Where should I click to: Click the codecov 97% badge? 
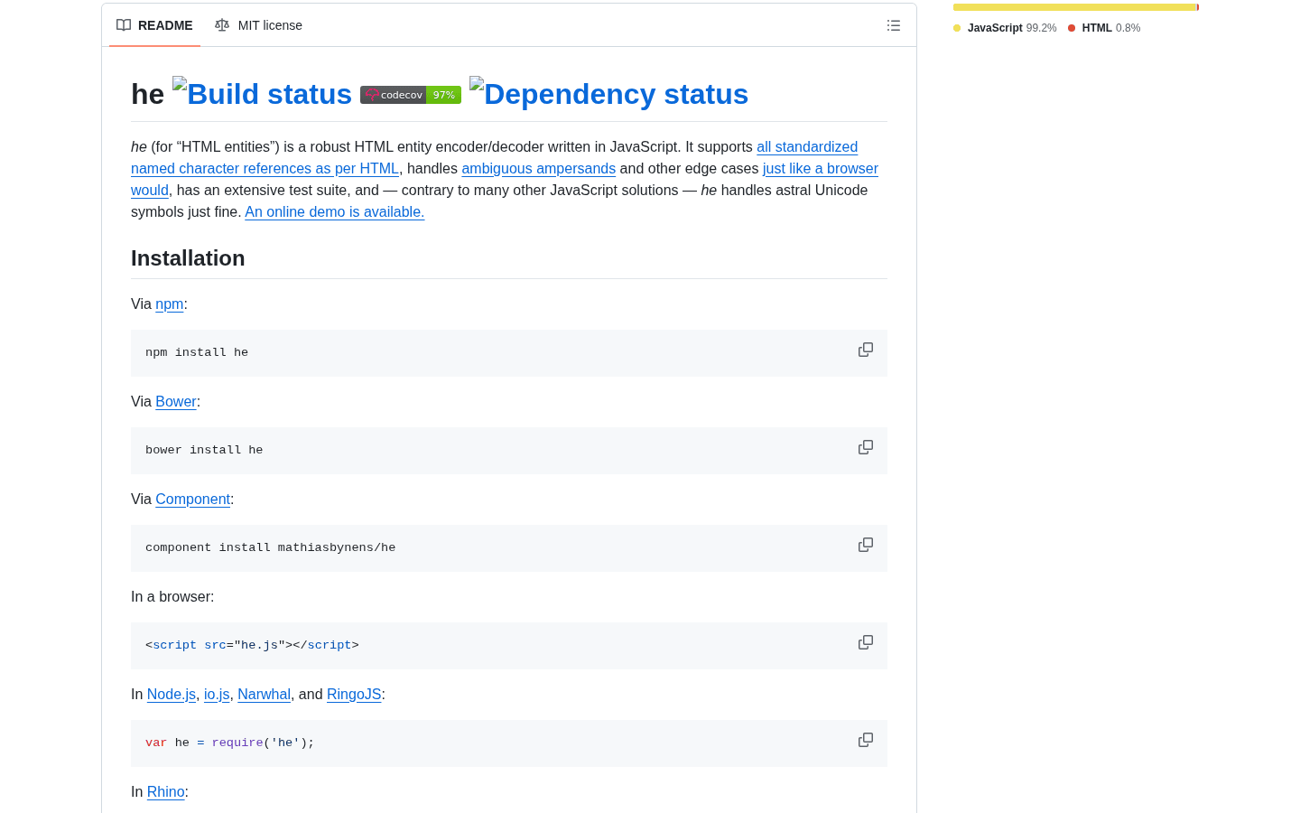pyautogui.click(x=411, y=95)
